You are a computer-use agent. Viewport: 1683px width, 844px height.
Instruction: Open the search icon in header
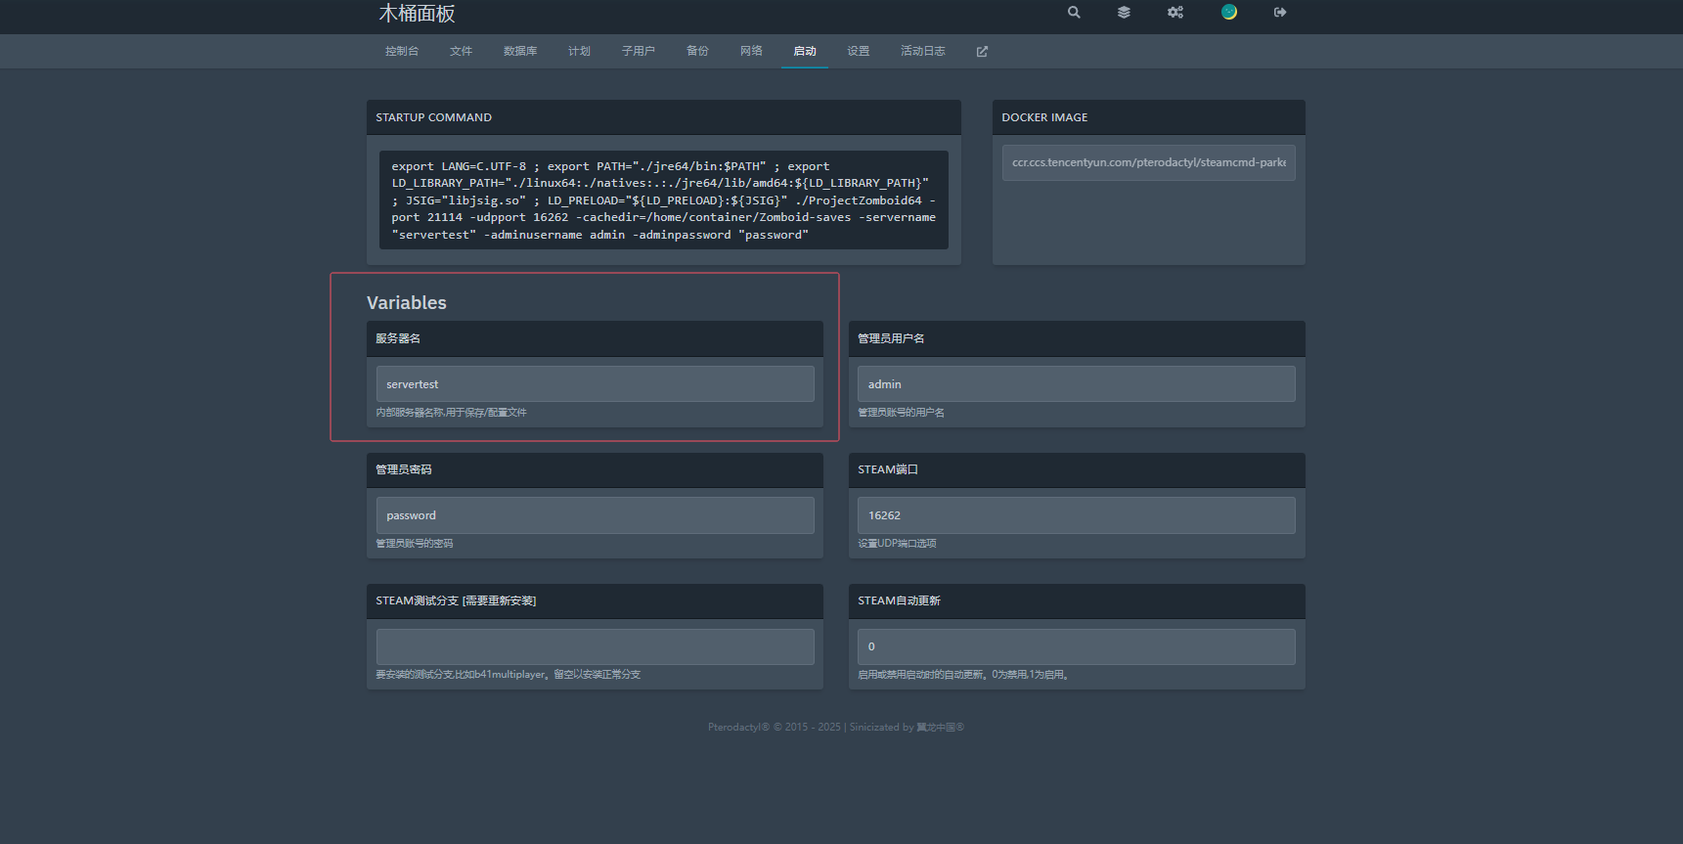pos(1074,13)
